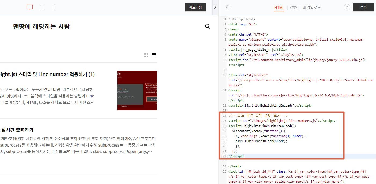
Task: Click the highlightjs-line-numbers.js script line
Action: pyautogui.click(x=282, y=121)
